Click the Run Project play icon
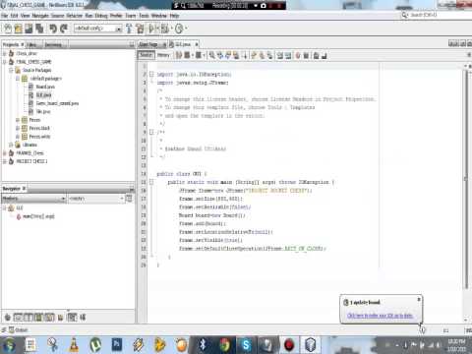The width and height of the screenshot is (472, 354). 152,29
